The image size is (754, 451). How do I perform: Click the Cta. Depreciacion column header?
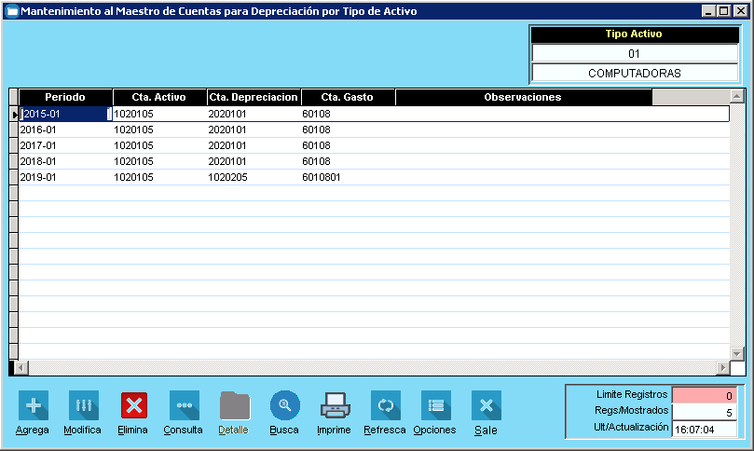254,97
